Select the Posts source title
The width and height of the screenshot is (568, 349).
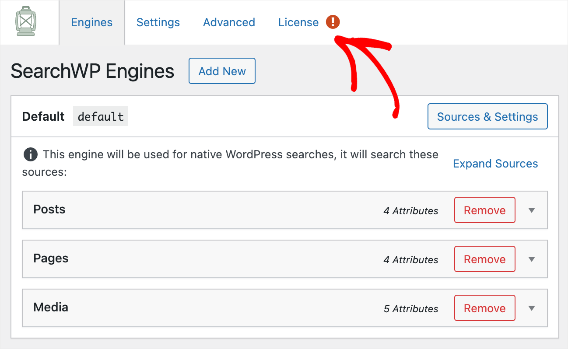(x=49, y=209)
